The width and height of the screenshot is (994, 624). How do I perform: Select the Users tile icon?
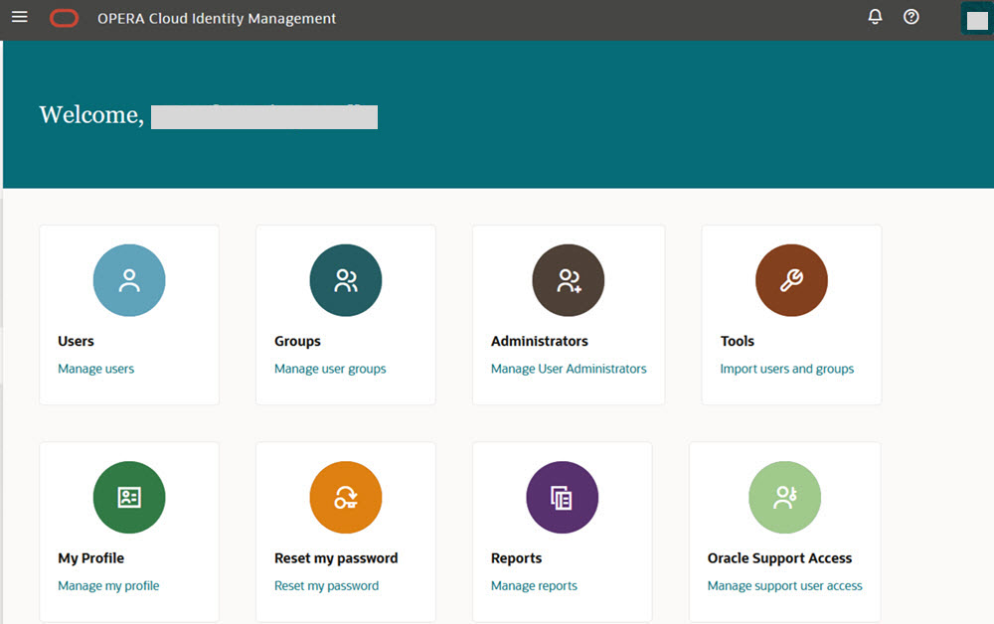(x=129, y=280)
